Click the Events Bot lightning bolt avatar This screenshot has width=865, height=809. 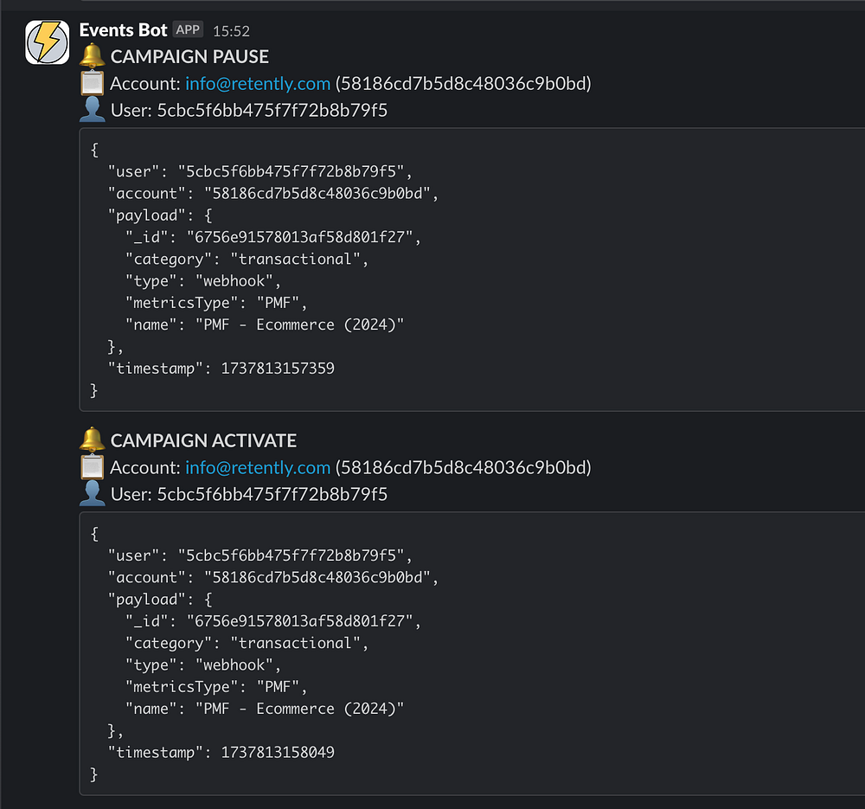coord(48,42)
